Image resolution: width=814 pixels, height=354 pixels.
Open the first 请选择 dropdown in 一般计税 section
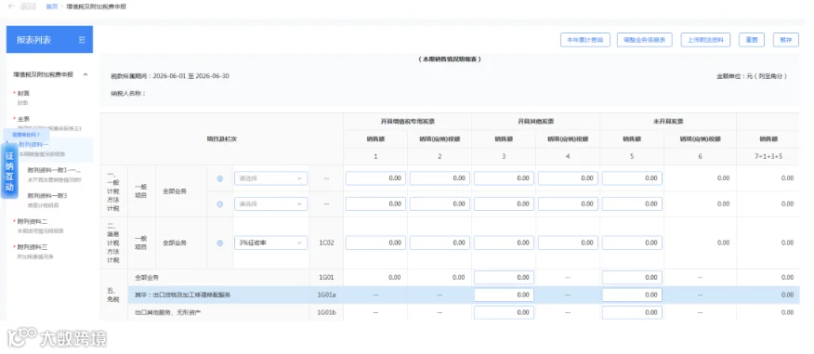[270, 178]
